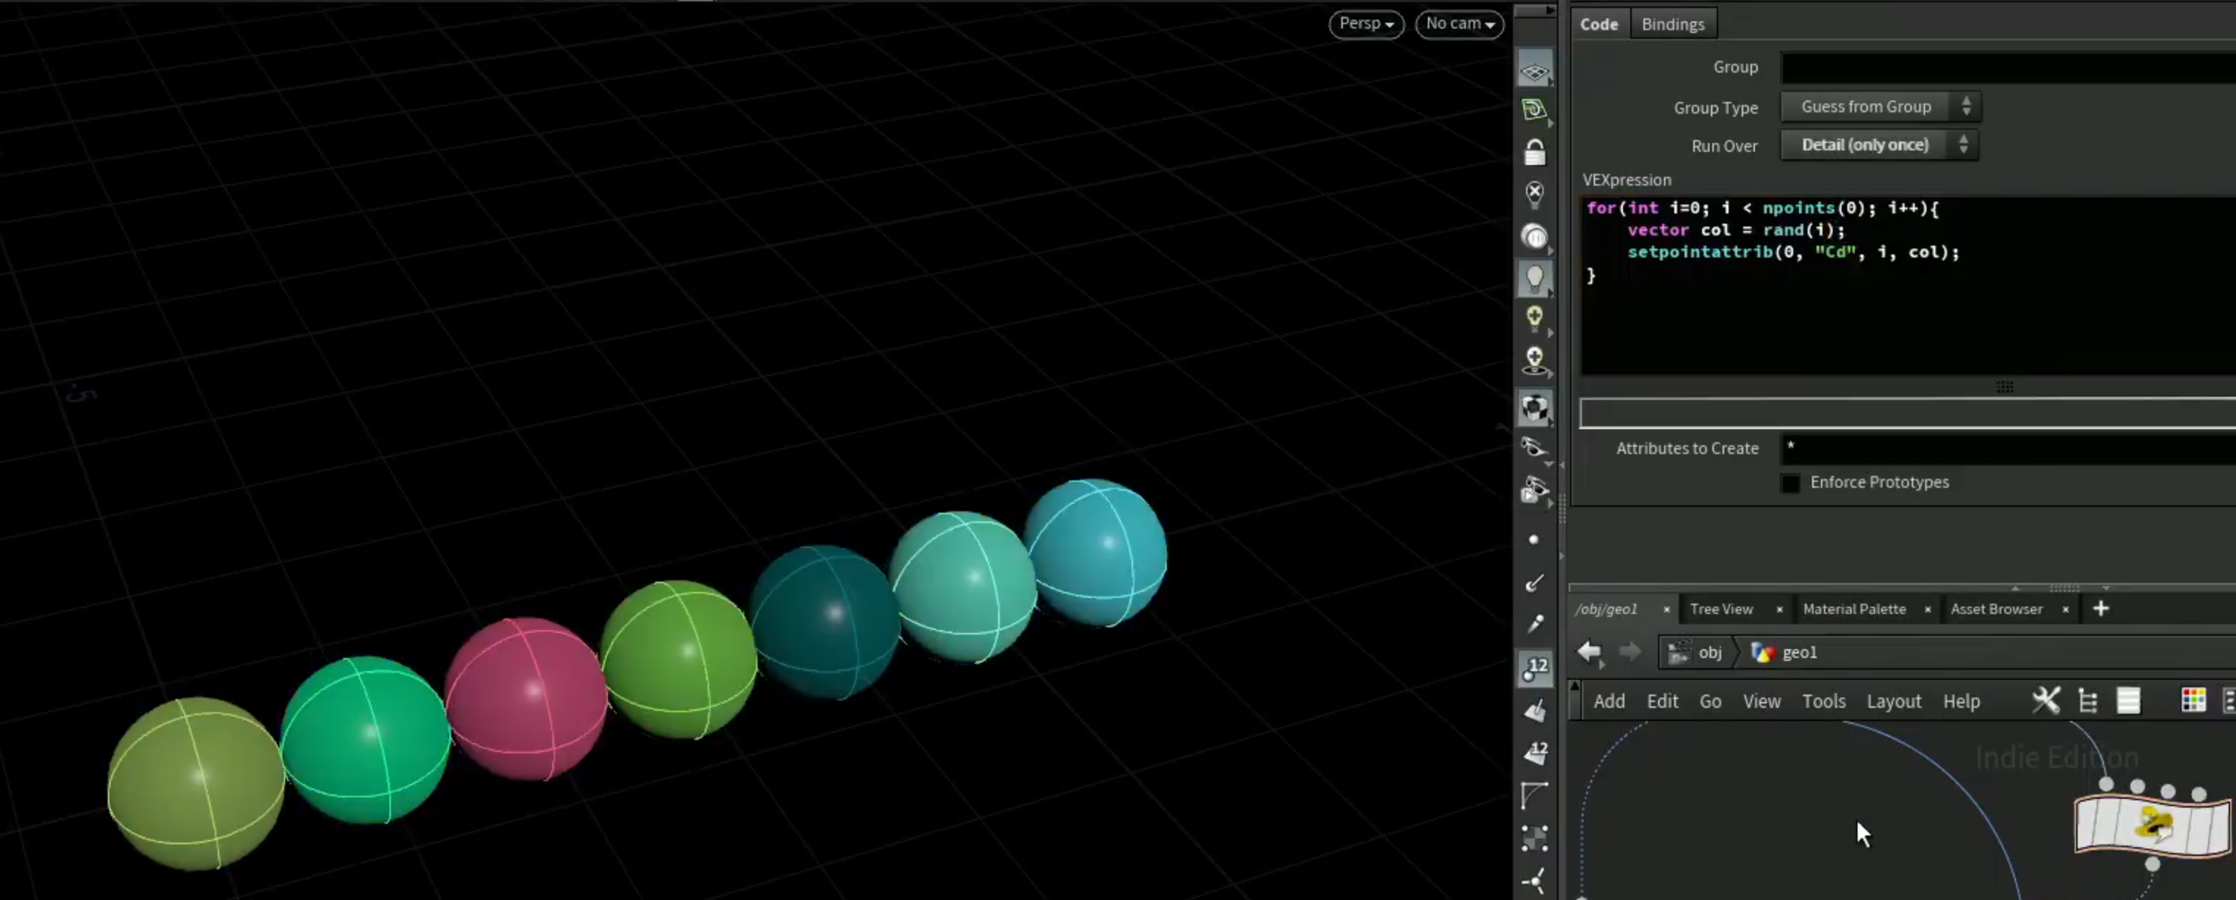
Task: Click the lock icon in the viewport toolbar
Action: (x=1535, y=152)
